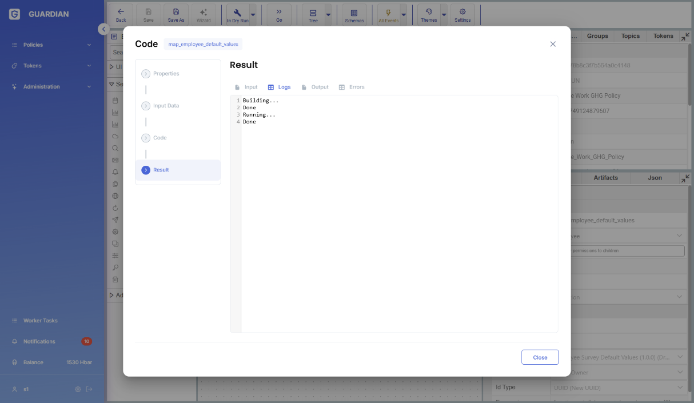
Task: Open Notifications in the sidebar
Action: tap(39, 341)
